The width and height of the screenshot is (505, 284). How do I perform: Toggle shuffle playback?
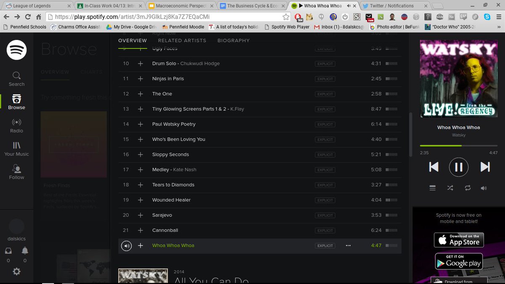[x=450, y=188]
